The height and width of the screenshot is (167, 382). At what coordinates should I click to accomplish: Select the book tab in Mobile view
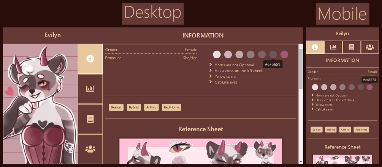click(351, 47)
